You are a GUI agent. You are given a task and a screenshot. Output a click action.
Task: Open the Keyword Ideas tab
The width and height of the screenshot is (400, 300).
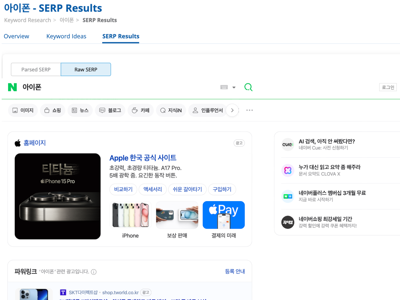(x=66, y=36)
